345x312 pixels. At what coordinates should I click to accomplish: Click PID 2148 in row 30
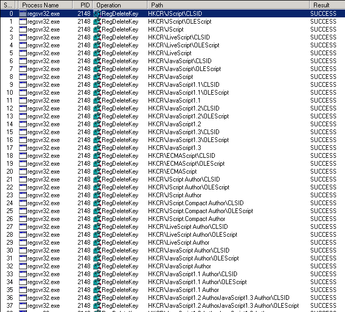pyautogui.click(x=84, y=250)
